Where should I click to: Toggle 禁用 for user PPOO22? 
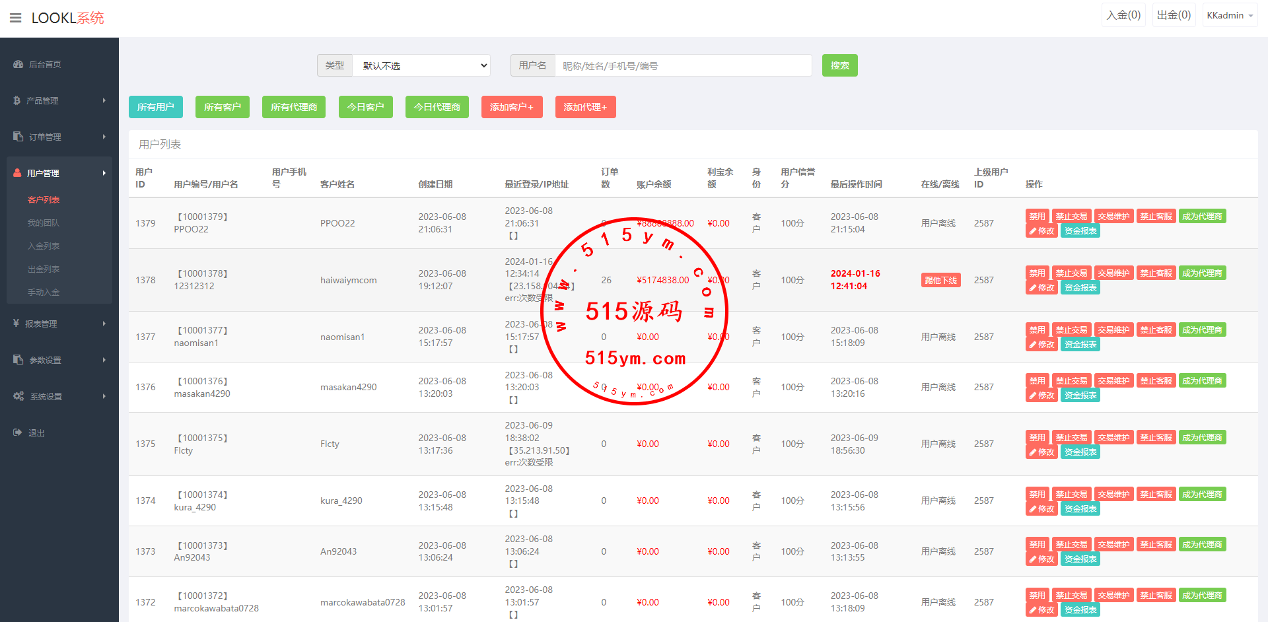click(1037, 217)
